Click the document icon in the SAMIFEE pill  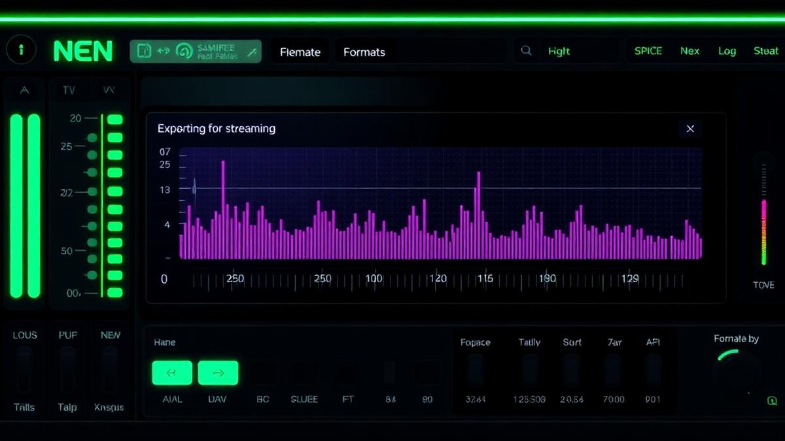(143, 51)
